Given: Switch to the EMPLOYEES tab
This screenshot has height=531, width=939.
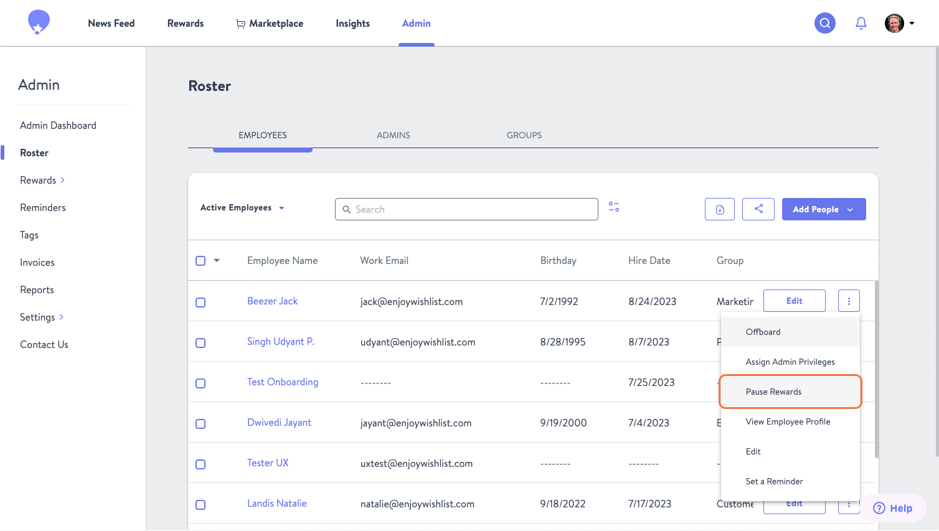Looking at the screenshot, I should (263, 135).
